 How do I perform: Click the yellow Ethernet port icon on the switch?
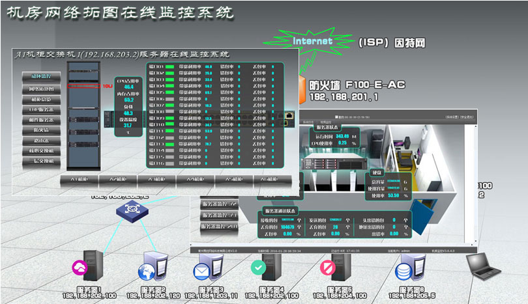point(289,117)
